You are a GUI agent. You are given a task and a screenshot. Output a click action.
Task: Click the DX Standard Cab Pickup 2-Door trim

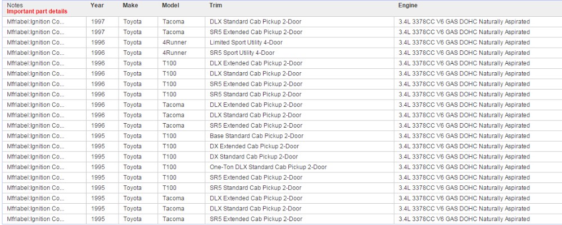tap(253, 157)
